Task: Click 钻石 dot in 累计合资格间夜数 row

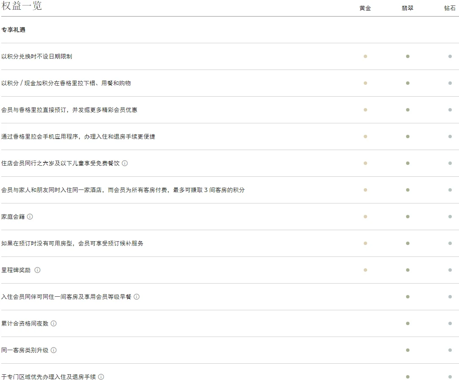Action: pos(450,323)
